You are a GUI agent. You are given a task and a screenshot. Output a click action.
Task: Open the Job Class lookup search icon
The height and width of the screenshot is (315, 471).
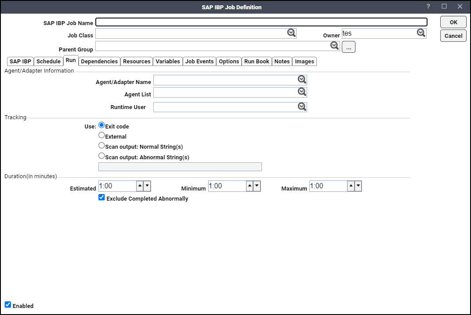click(291, 33)
